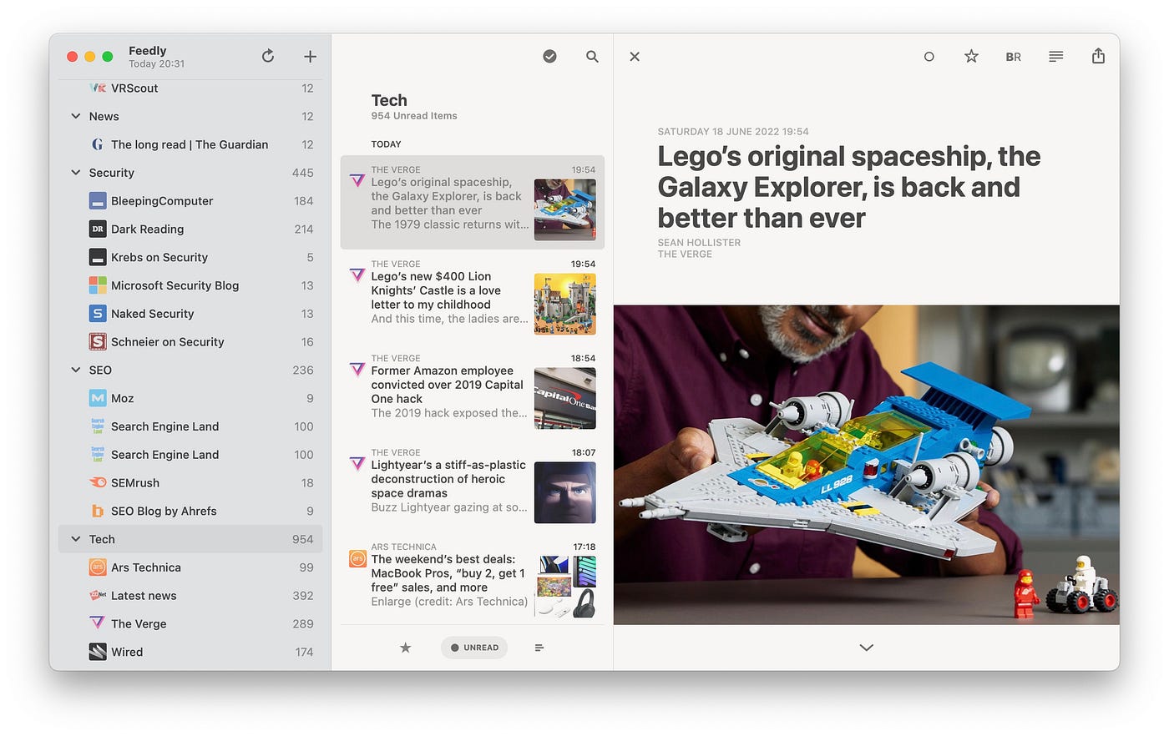Toggle the UNREAD filter pill
Image resolution: width=1169 pixels, height=736 pixels.
click(x=474, y=648)
